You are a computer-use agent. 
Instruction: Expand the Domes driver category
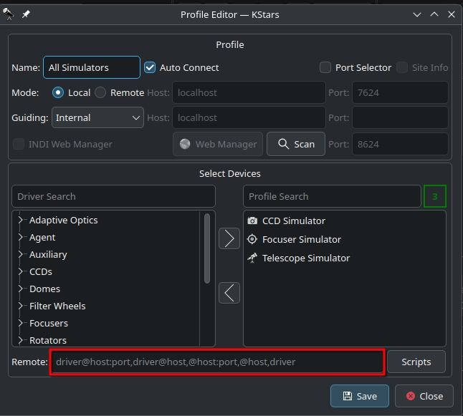click(x=20, y=289)
